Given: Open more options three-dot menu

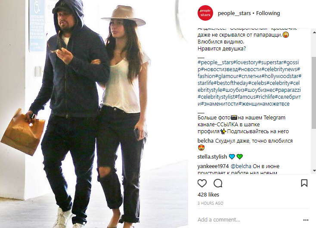Looking at the screenshot, I should pos(306,220).
